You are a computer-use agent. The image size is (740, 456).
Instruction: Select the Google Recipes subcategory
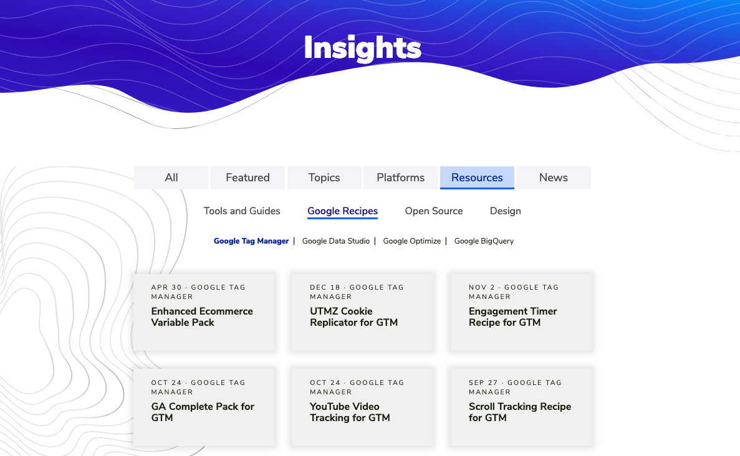click(343, 211)
